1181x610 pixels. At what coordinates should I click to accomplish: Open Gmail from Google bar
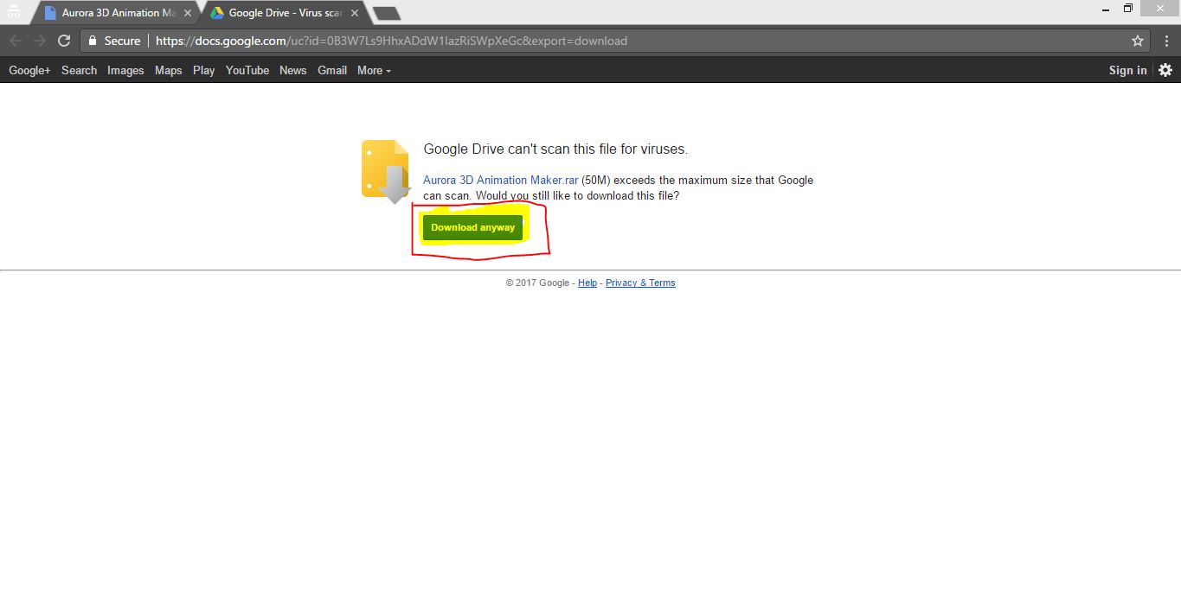(x=332, y=70)
